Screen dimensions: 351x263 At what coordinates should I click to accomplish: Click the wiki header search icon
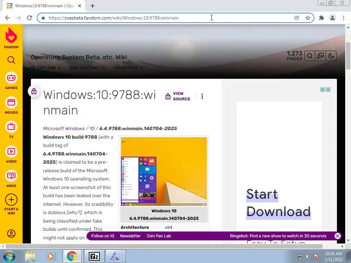coord(310,56)
